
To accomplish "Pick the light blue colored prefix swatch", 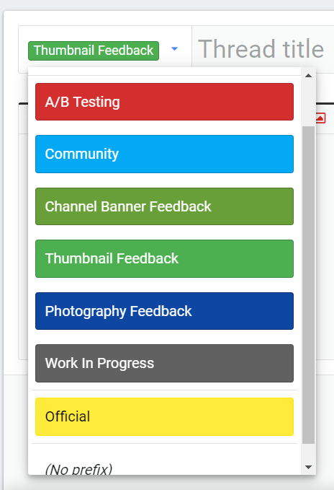I will [x=165, y=154].
